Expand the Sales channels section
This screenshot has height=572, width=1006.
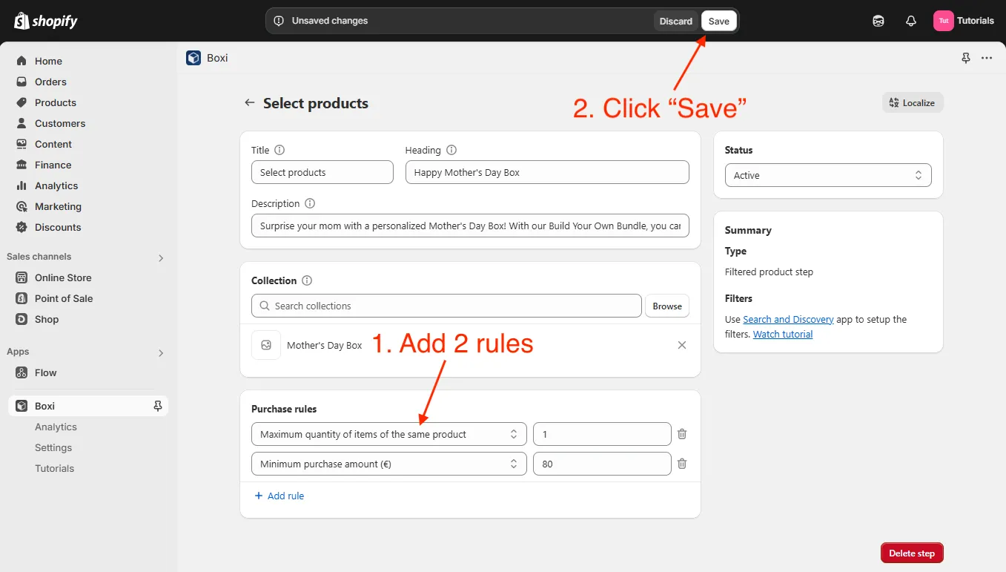point(161,257)
